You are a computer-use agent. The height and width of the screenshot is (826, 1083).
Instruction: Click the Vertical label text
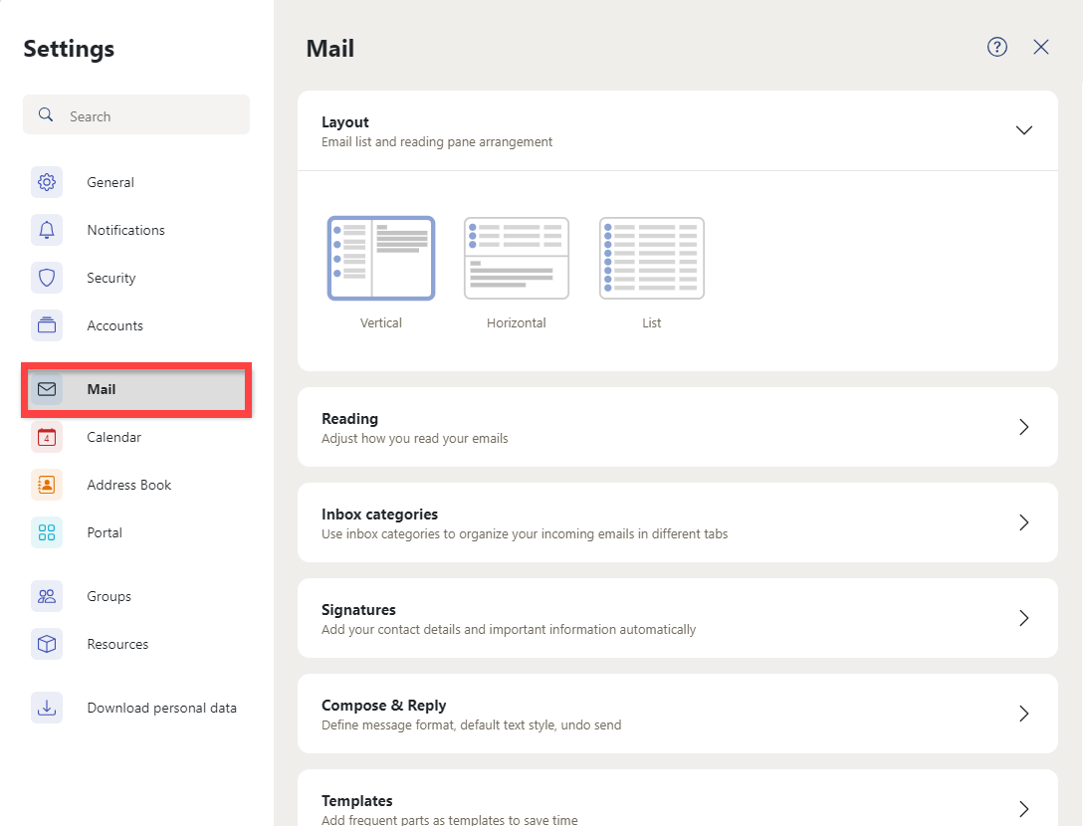coord(380,322)
